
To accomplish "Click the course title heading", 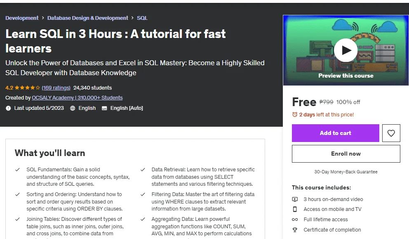I will (x=115, y=41).
